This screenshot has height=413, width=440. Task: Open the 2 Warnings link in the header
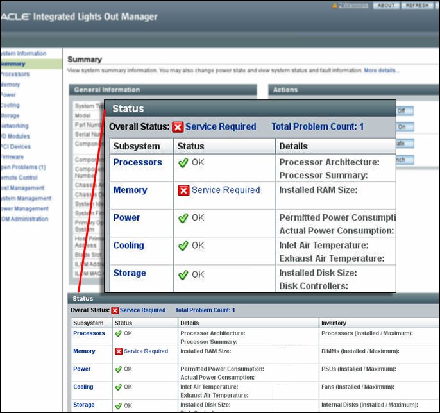click(x=353, y=5)
